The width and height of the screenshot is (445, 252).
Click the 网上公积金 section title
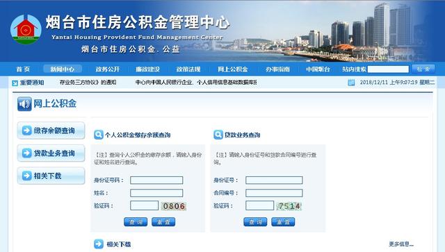coord(55,103)
